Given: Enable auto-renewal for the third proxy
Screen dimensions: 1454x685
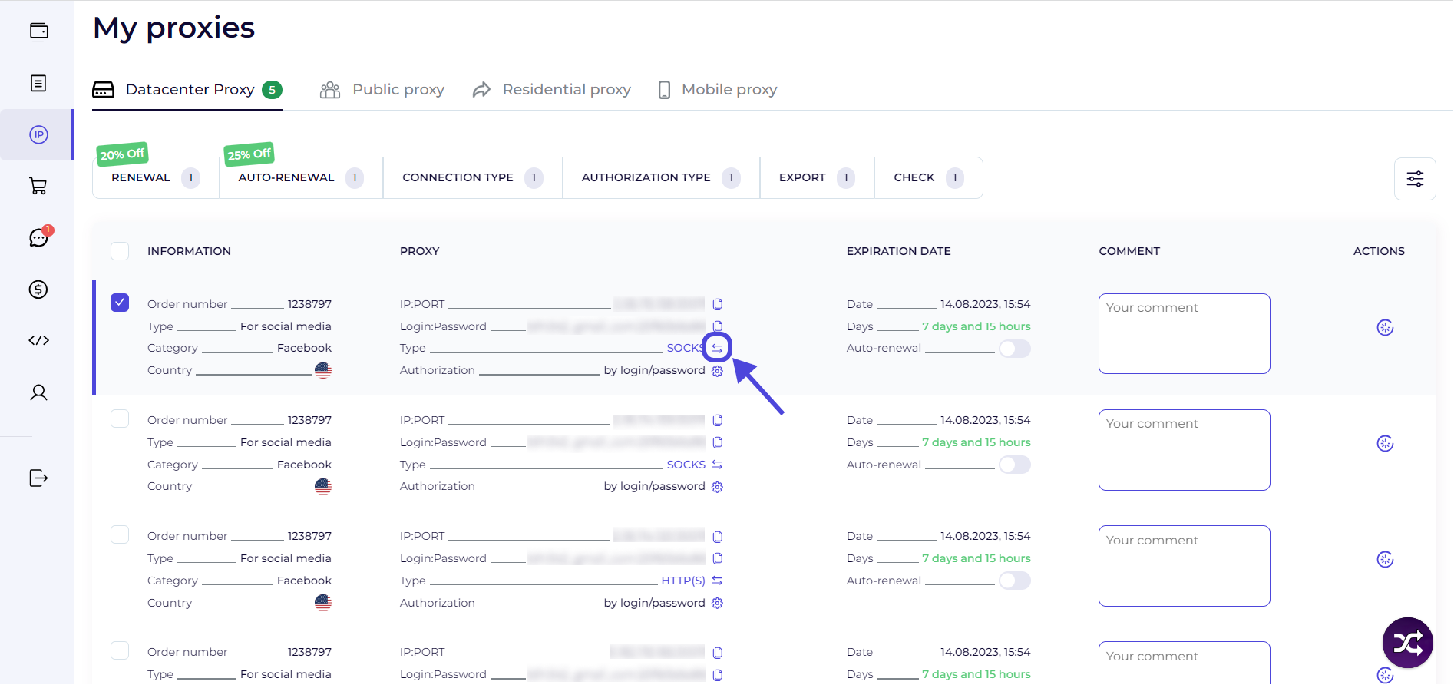Looking at the screenshot, I should click(1014, 581).
